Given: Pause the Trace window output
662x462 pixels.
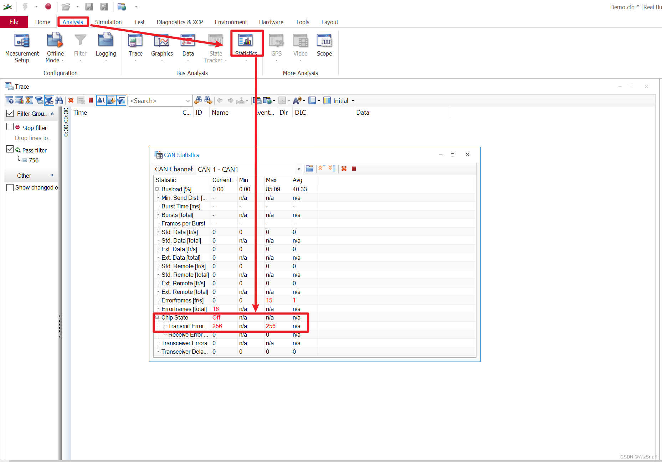Looking at the screenshot, I should pyautogui.click(x=91, y=100).
